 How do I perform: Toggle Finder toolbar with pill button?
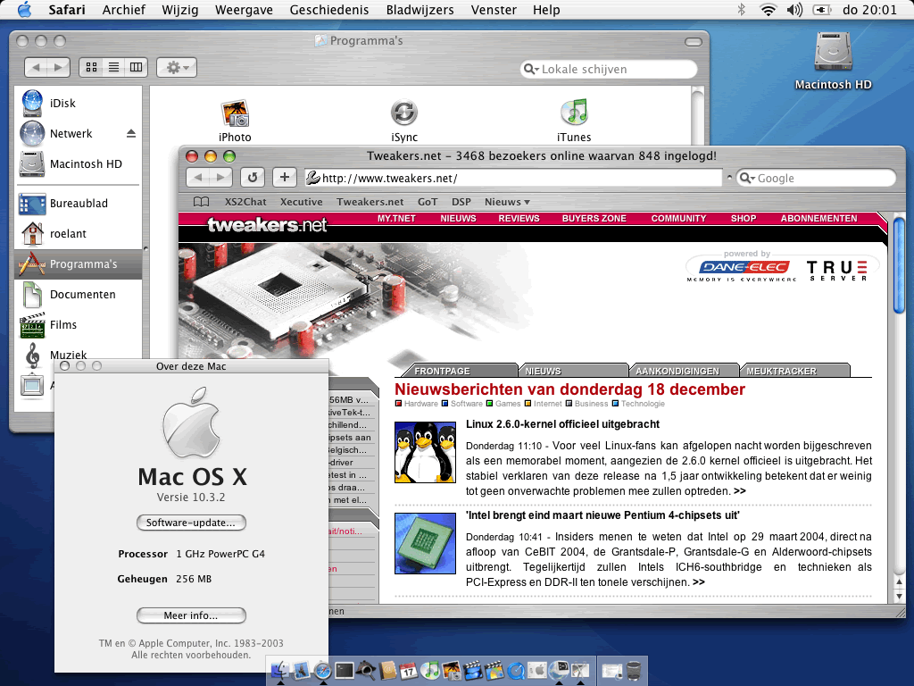point(693,41)
